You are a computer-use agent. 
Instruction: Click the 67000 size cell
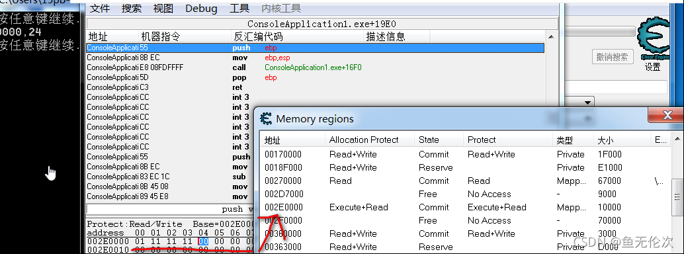610,181
